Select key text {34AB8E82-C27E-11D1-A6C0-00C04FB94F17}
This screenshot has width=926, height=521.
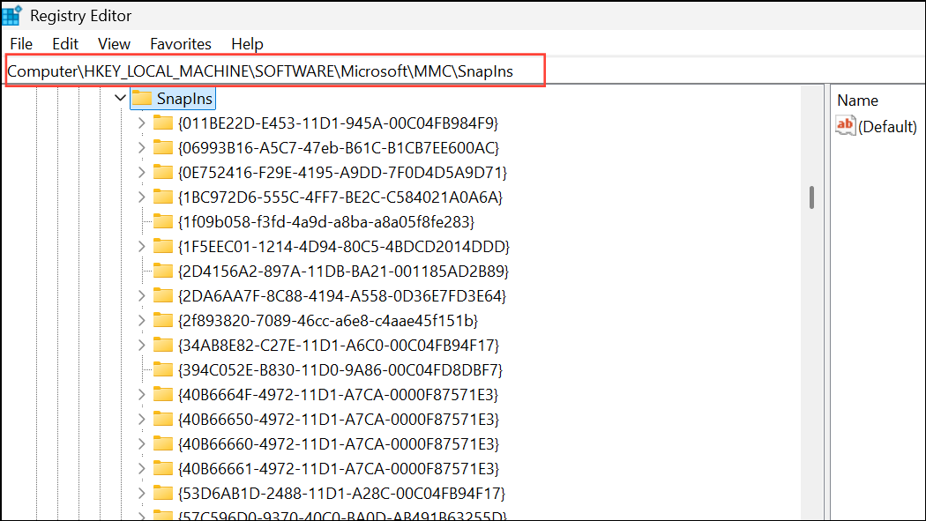(339, 346)
